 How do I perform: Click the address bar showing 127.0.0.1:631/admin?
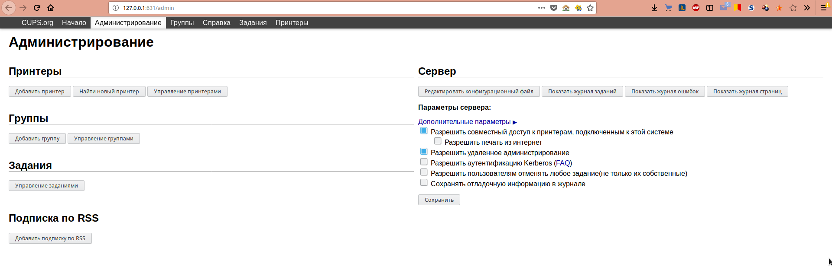[x=303, y=8]
